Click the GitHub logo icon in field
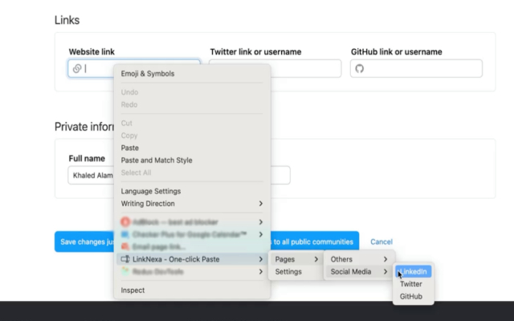514x321 pixels. coord(360,68)
